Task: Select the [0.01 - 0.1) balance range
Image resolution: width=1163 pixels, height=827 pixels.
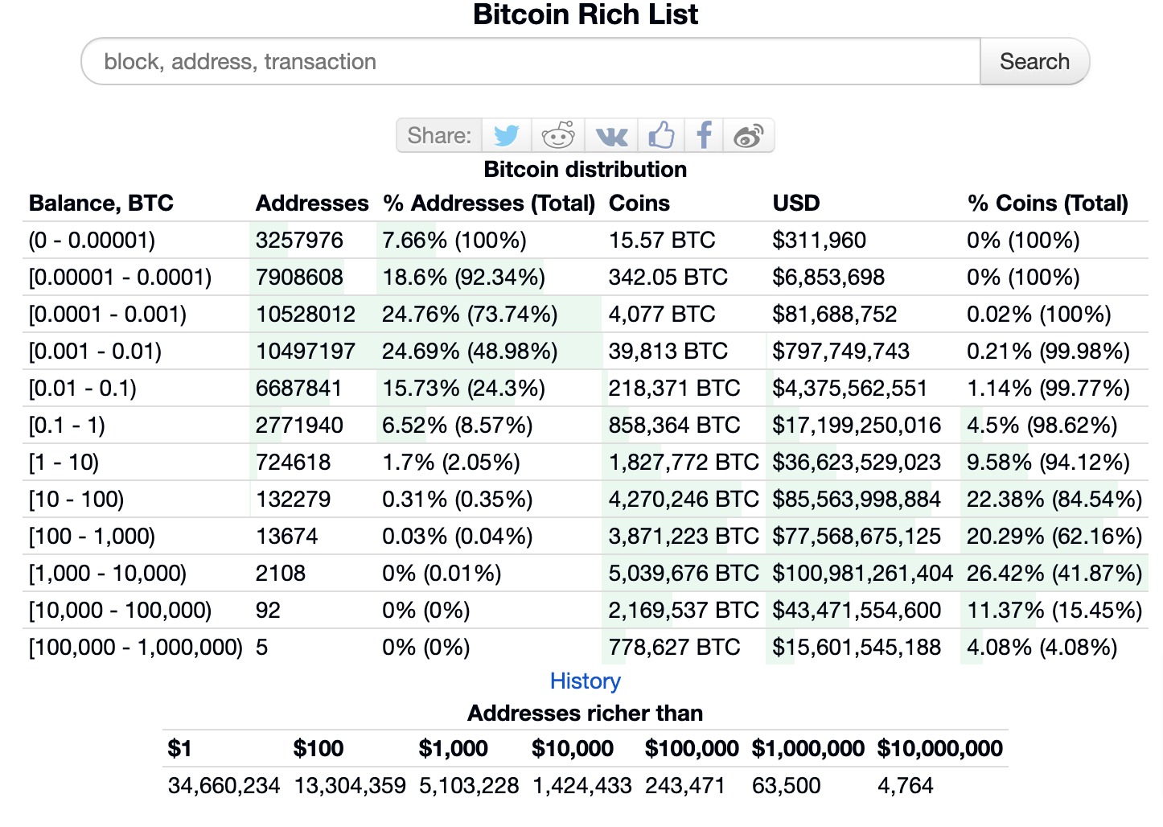Action: tap(82, 388)
